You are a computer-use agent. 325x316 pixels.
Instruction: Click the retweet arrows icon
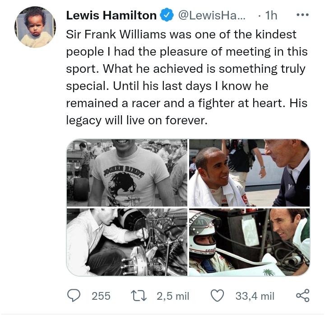(x=139, y=296)
